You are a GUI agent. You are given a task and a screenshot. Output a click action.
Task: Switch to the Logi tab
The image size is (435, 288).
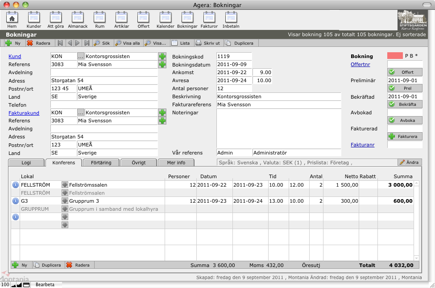26,163
